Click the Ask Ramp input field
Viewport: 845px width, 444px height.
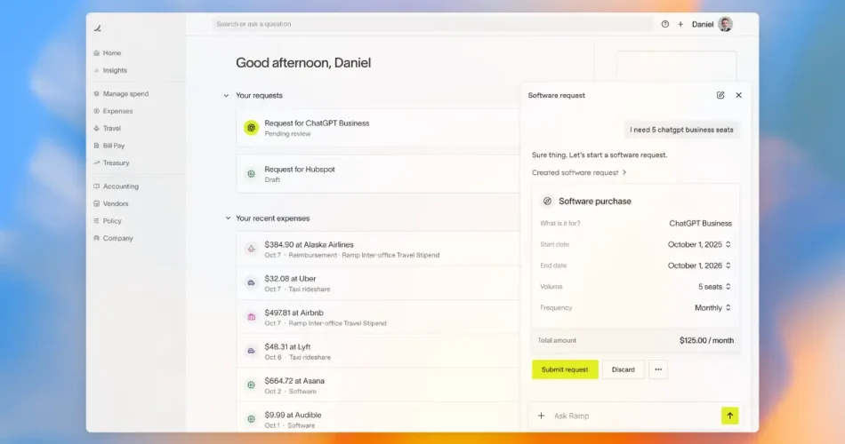(x=635, y=416)
